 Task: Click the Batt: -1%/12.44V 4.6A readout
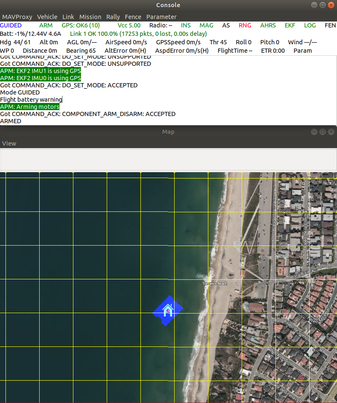click(x=30, y=34)
